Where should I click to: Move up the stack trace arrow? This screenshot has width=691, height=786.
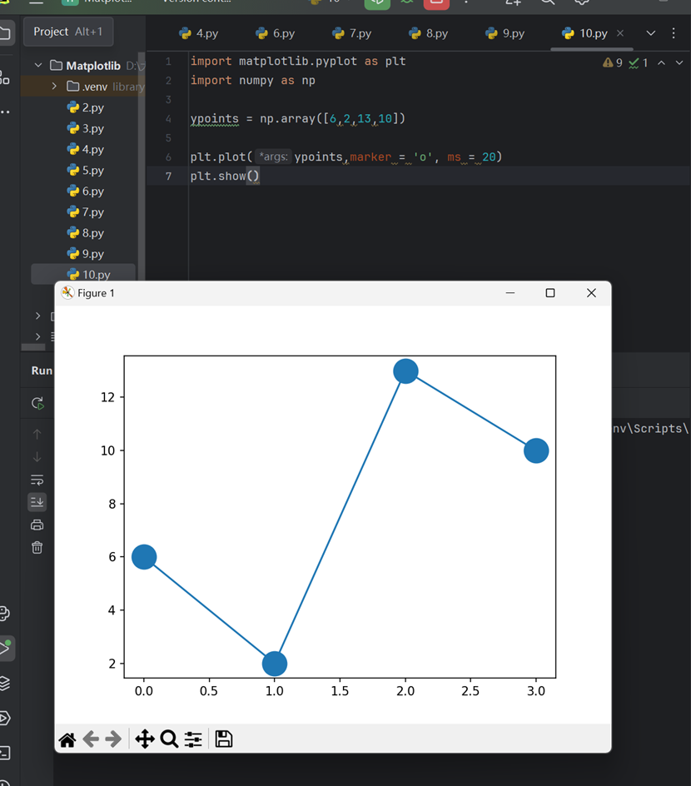(x=37, y=434)
